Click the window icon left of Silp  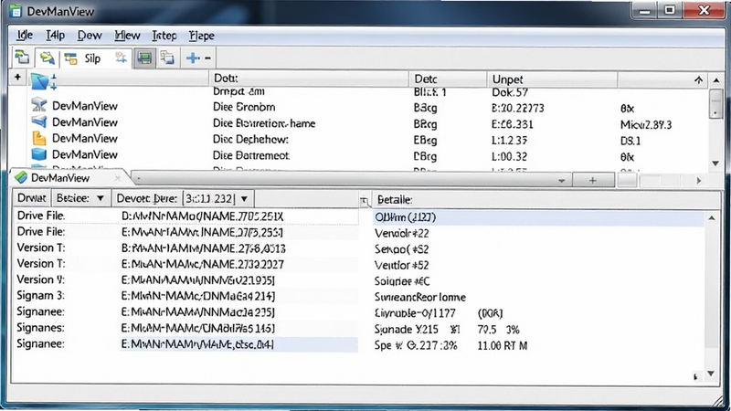pos(71,58)
